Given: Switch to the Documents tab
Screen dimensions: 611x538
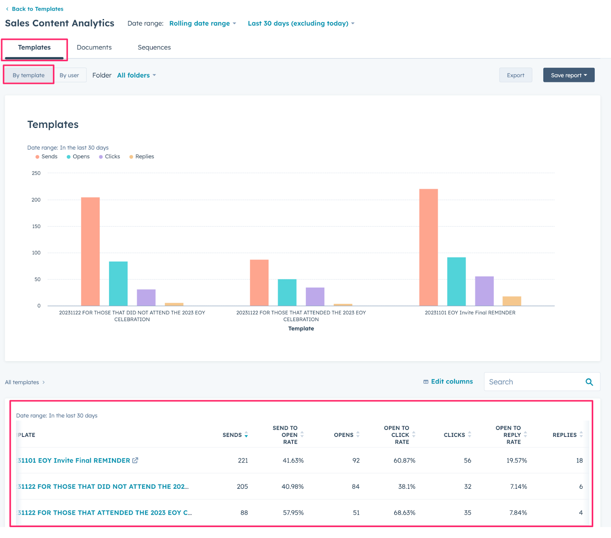Looking at the screenshot, I should (94, 47).
